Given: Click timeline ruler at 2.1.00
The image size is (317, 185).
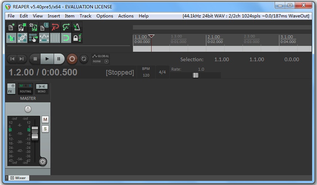Looking at the screenshot, I should click(x=214, y=37).
